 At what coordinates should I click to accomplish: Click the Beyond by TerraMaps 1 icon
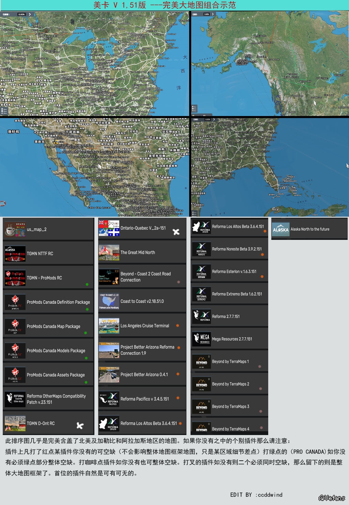point(201,362)
